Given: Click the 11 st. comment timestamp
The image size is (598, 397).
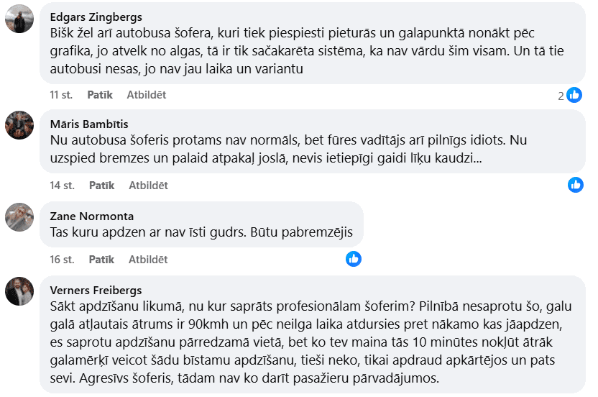Looking at the screenshot, I should click(62, 95).
